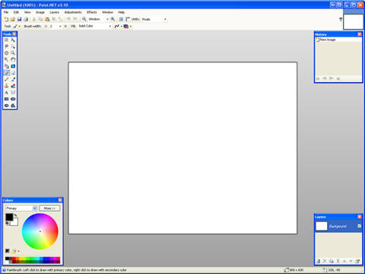
Task: Select the Rectangle Select tool
Action: [7, 40]
